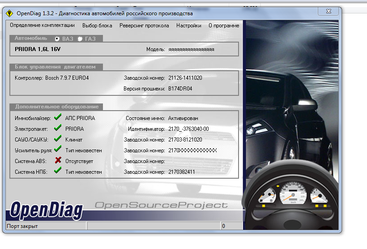Close the OpenDiag window
367x249 pixels.
click(x=329, y=11)
